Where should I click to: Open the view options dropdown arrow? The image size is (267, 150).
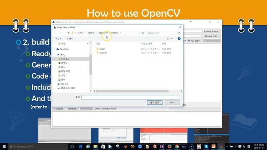(x=172, y=39)
